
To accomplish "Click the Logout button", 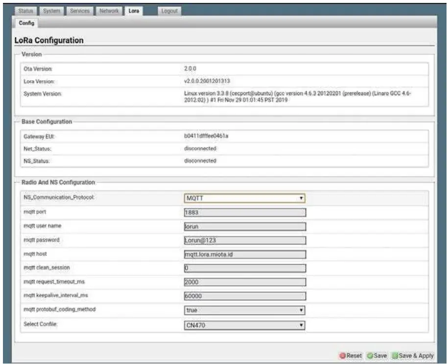I will [169, 11].
